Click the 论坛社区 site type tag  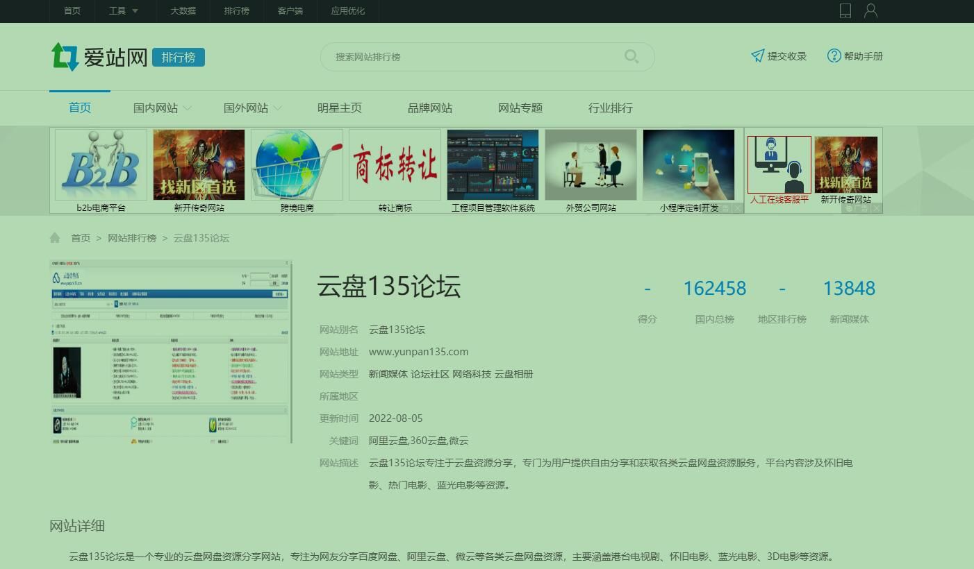430,374
